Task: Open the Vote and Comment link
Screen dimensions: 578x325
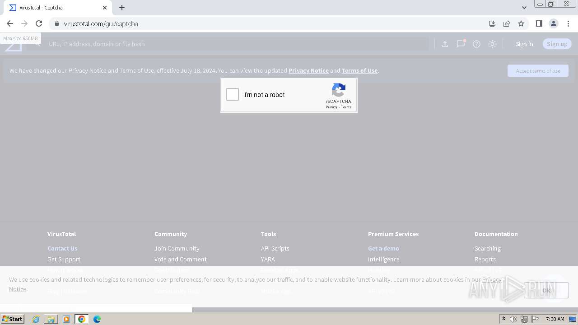Action: click(x=180, y=259)
